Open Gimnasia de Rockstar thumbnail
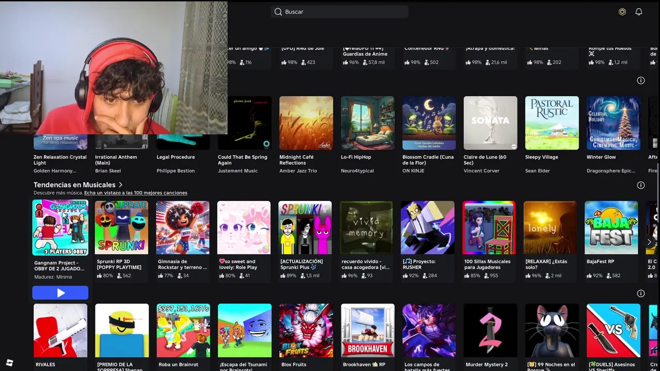The image size is (660, 371). (183, 228)
